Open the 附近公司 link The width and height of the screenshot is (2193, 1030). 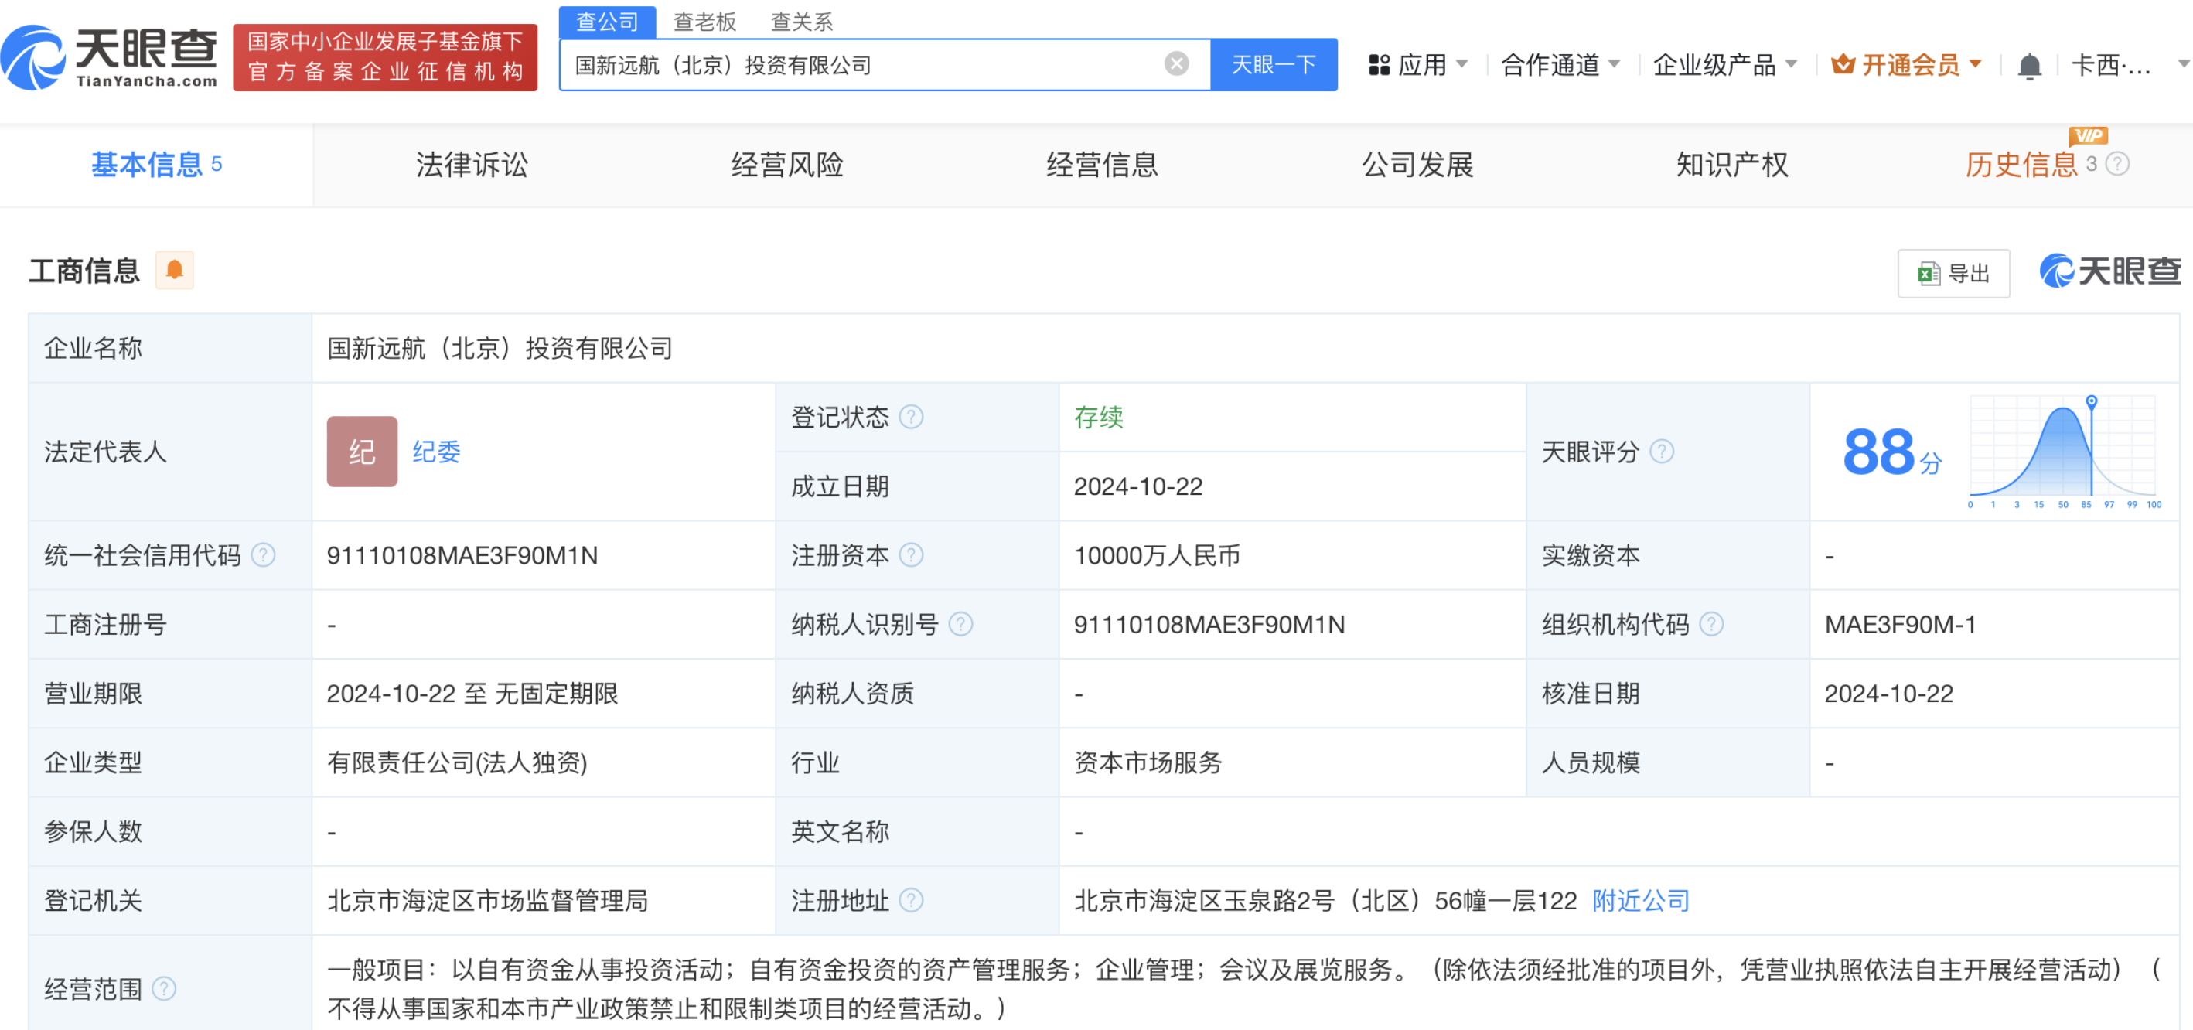(x=1639, y=900)
